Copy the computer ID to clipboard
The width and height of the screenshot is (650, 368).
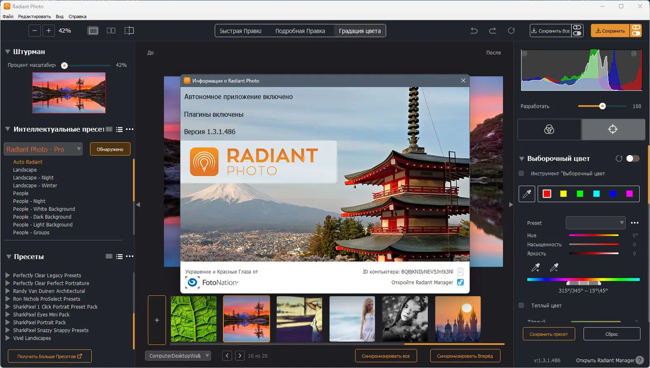(x=460, y=271)
